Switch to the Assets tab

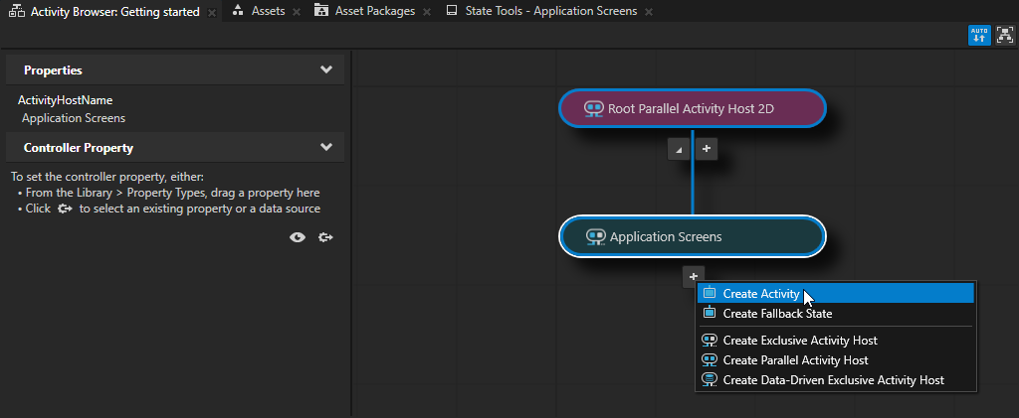coord(269,11)
